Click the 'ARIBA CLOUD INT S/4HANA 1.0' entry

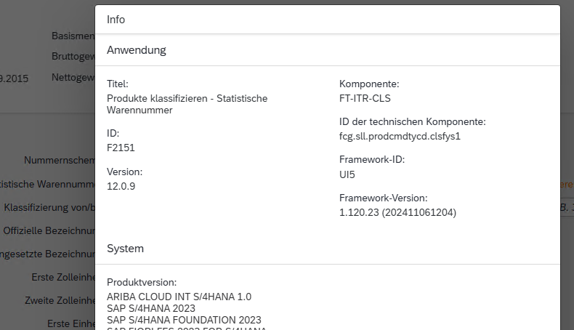[x=179, y=297]
